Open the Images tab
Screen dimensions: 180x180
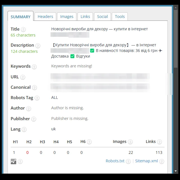point(67,17)
